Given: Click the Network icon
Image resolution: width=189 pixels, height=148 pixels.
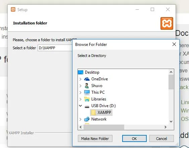Looking at the screenshot, I should click(87, 119).
